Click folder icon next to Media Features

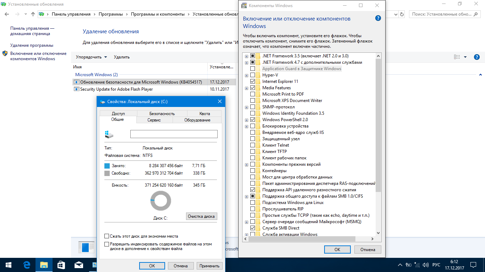(x=258, y=88)
